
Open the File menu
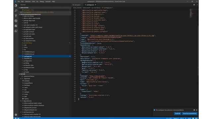pos(19,1)
